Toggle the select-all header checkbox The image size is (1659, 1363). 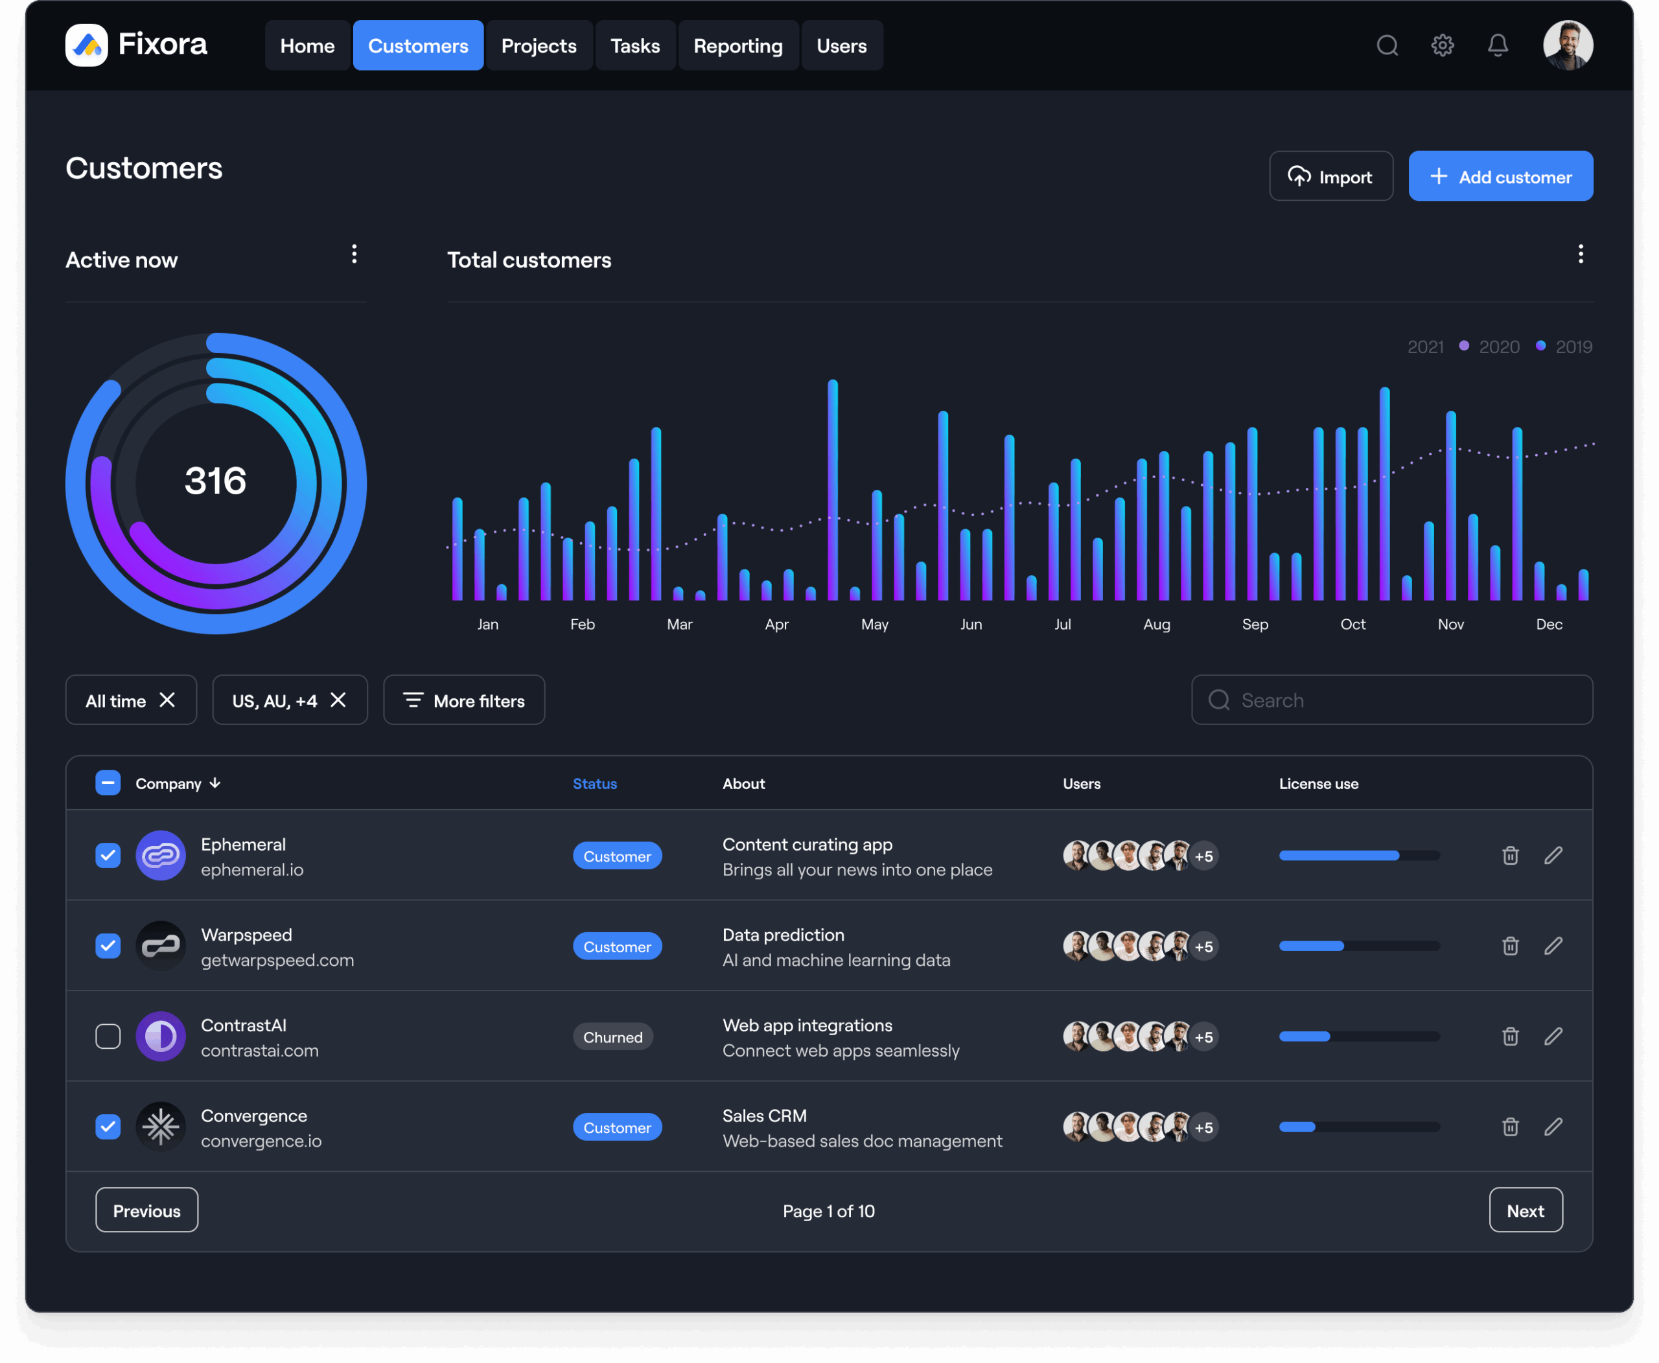click(x=108, y=783)
